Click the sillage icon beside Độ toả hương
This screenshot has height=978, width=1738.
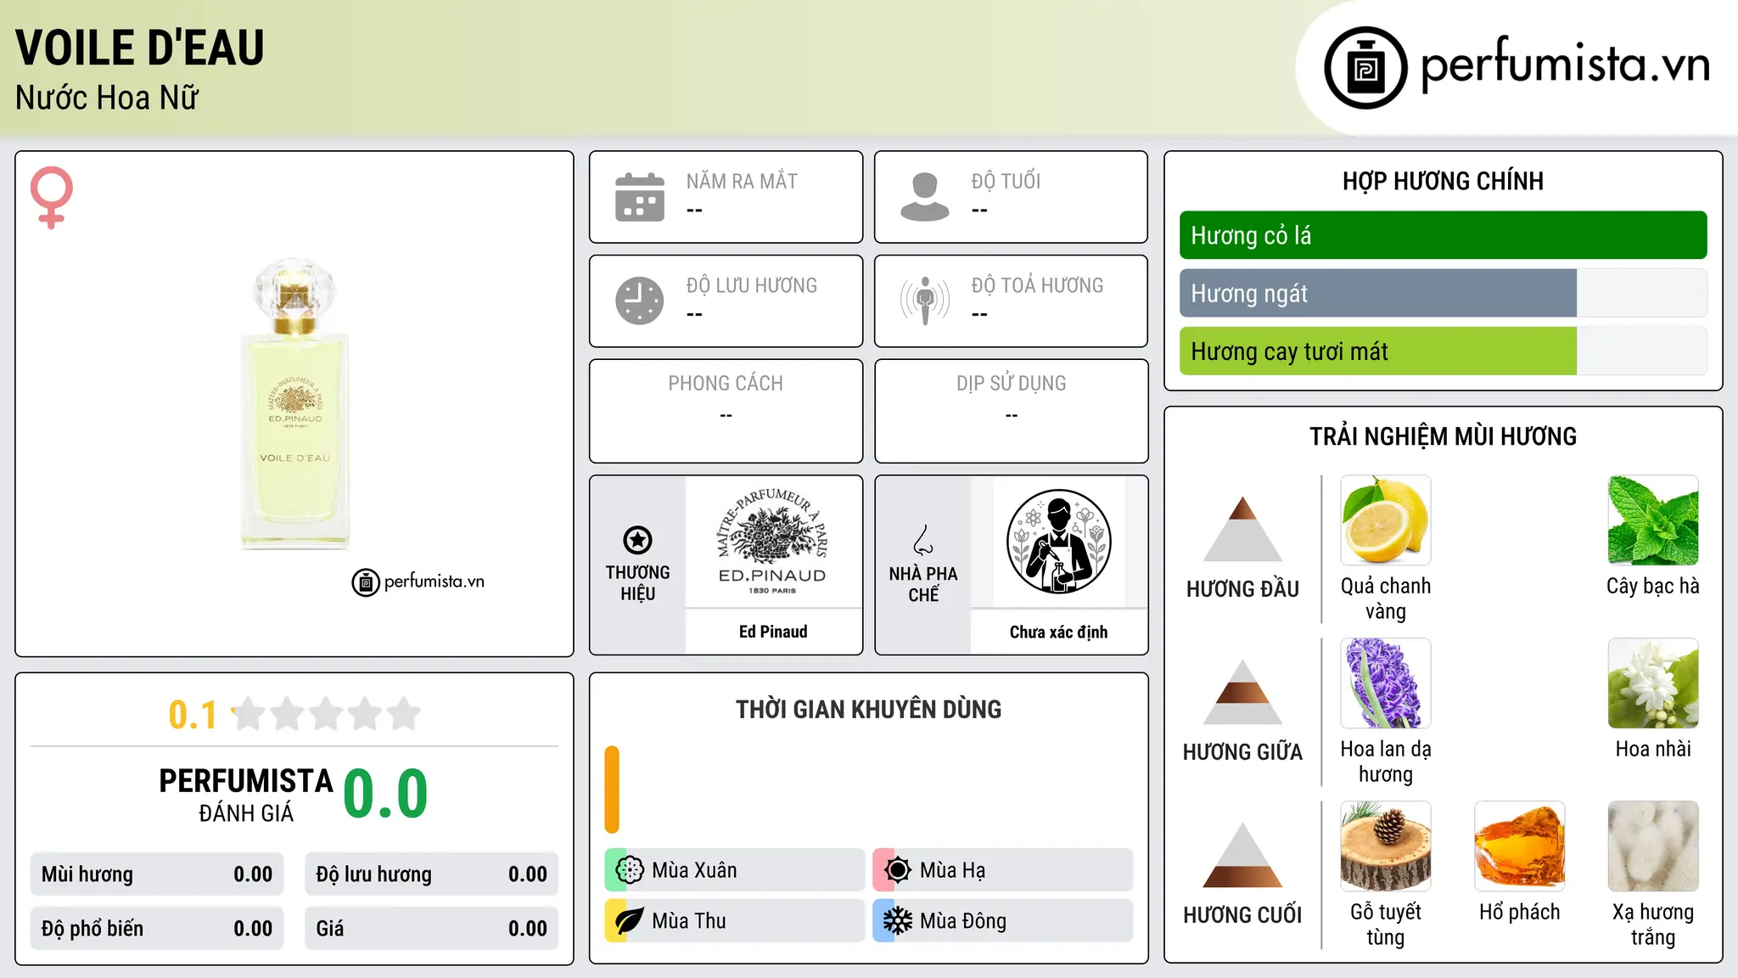pos(925,301)
